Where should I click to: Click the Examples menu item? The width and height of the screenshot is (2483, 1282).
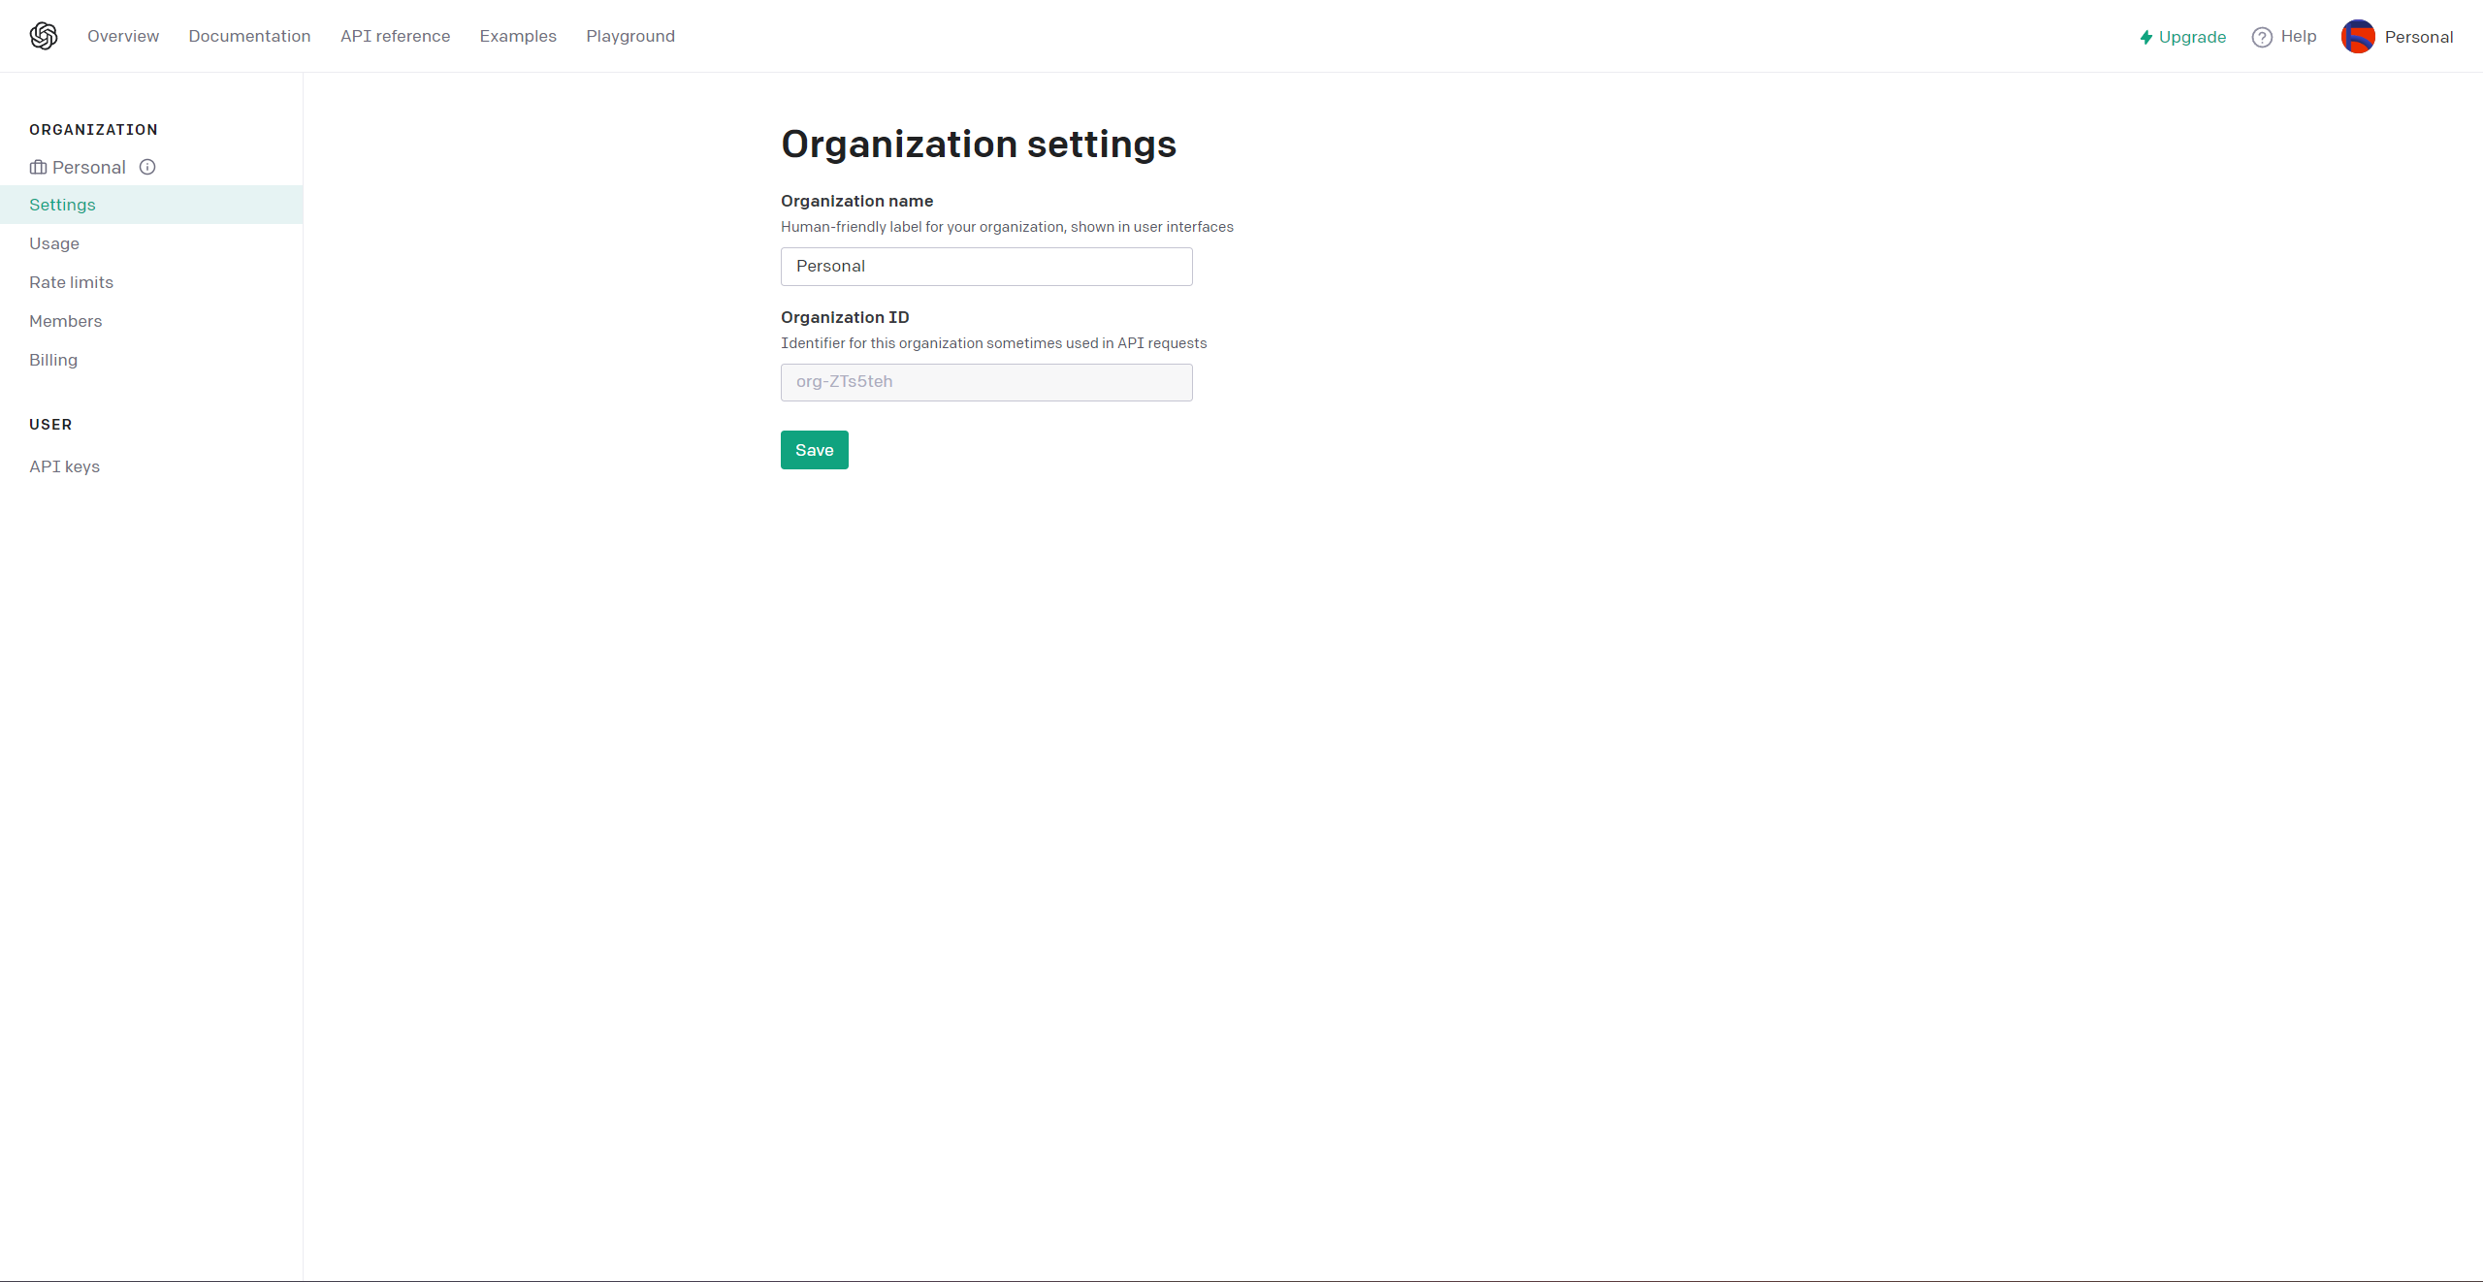tap(518, 34)
